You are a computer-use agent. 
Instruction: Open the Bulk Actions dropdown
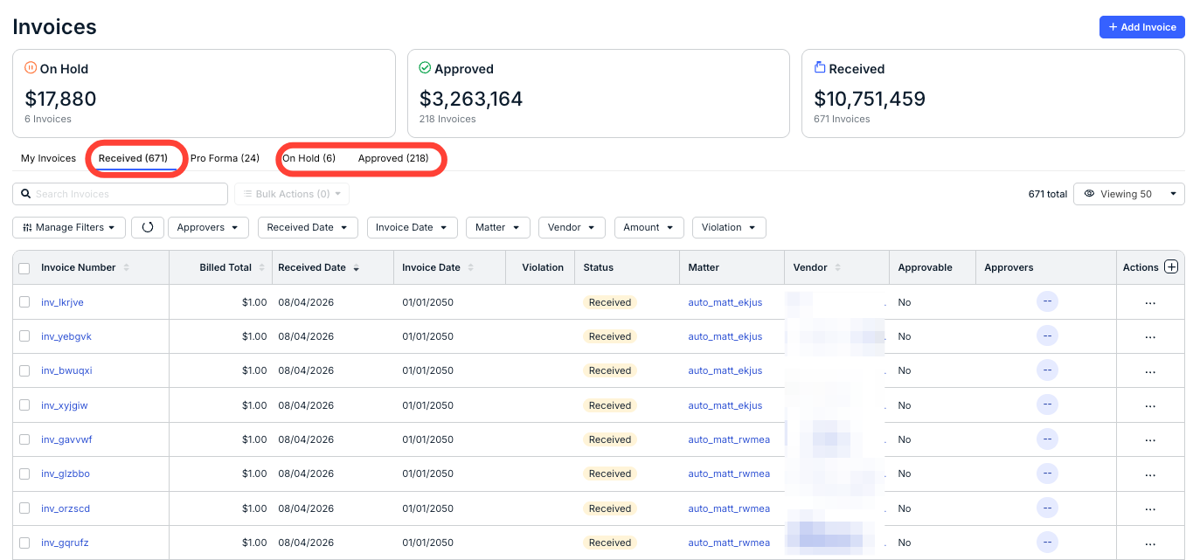coord(292,194)
